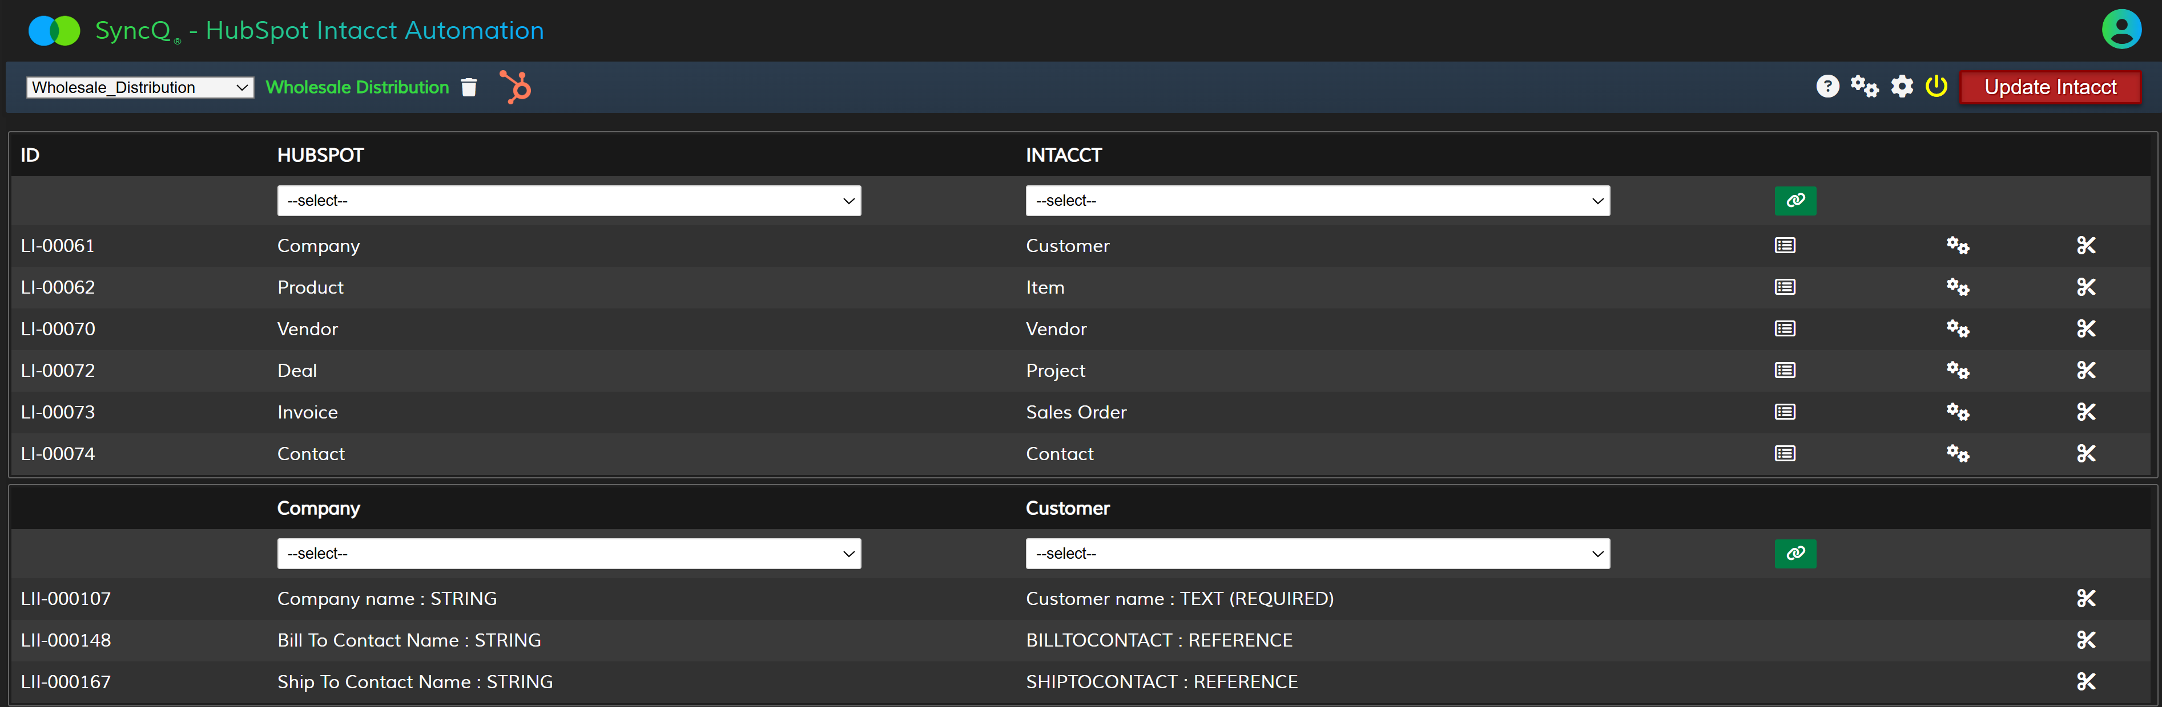
Task: Click the Wholesale Distribution green label
Action: (x=357, y=87)
